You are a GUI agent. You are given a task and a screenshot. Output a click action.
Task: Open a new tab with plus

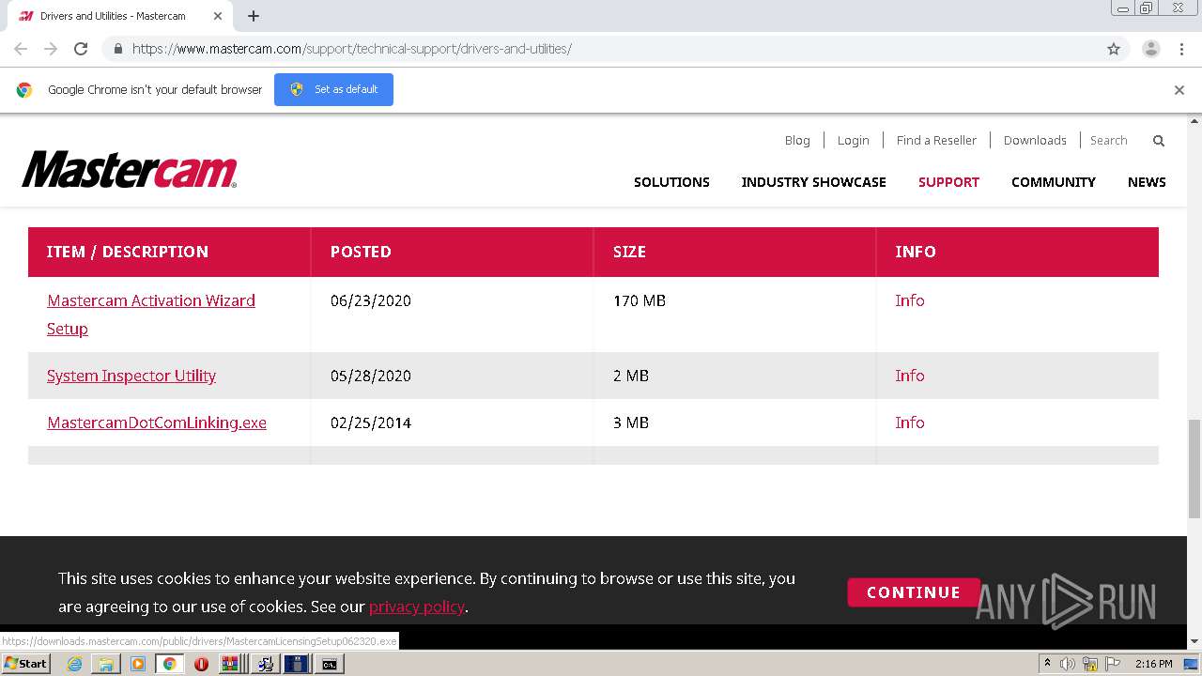[254, 16]
